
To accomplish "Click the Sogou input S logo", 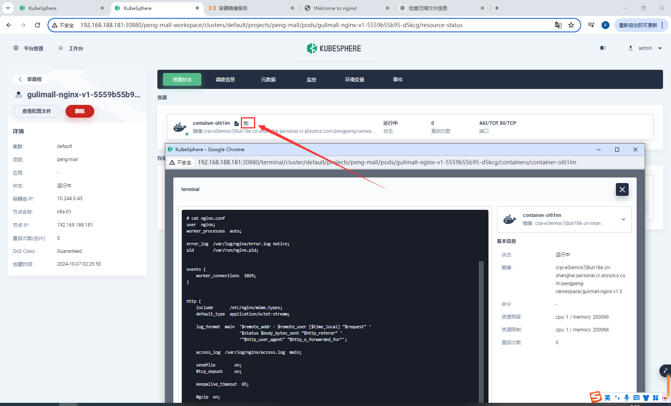I will [x=596, y=397].
